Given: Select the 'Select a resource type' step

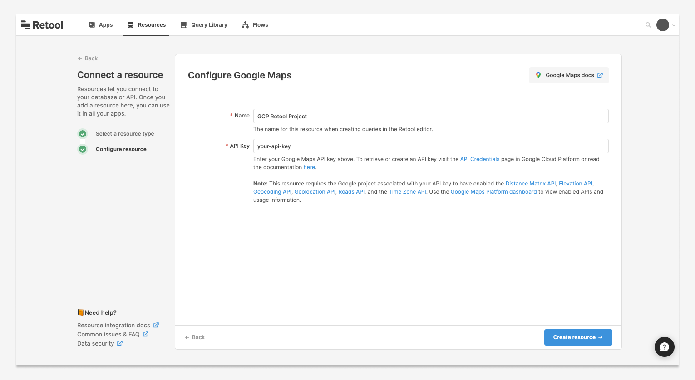Looking at the screenshot, I should coord(125,134).
